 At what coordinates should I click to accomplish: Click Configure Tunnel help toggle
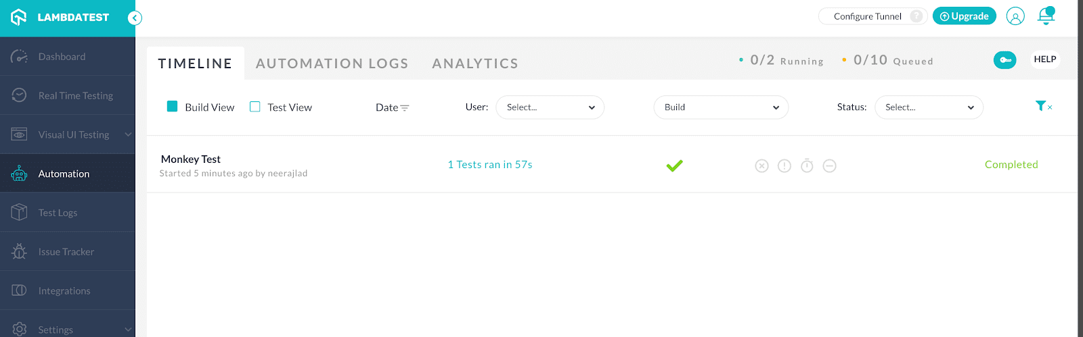(916, 16)
